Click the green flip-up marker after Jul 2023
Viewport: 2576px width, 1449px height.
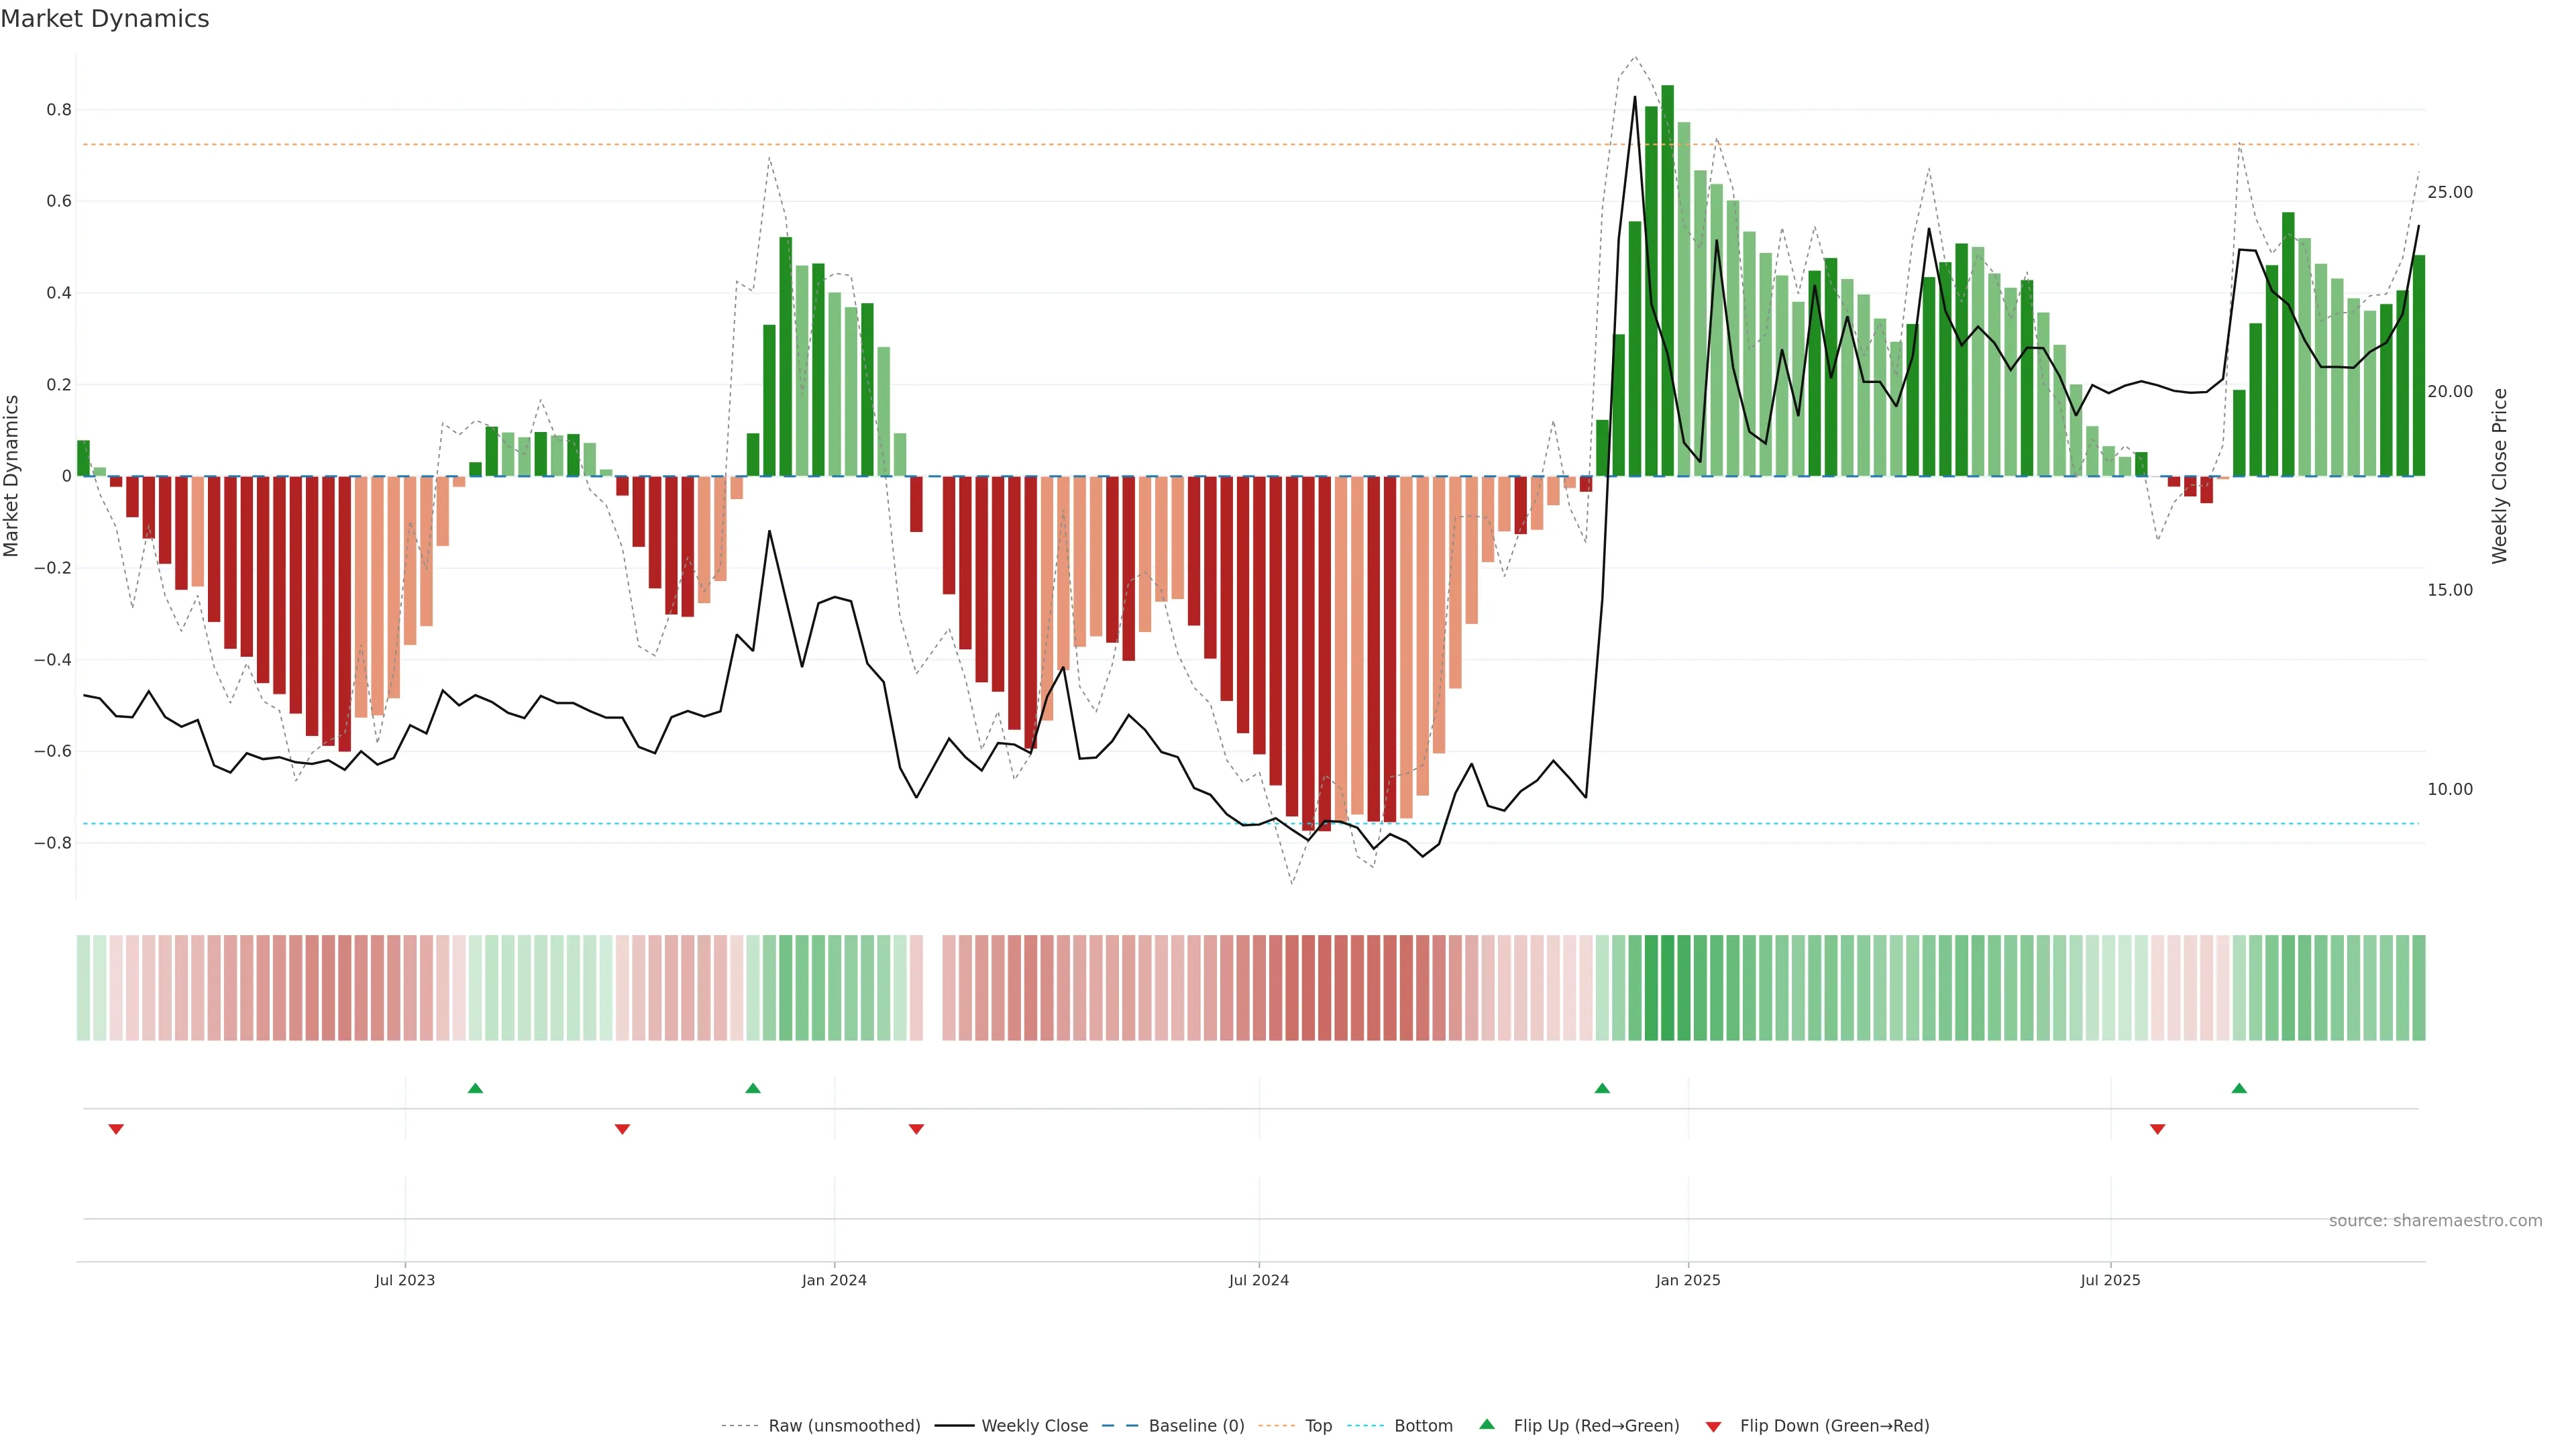tap(475, 1088)
